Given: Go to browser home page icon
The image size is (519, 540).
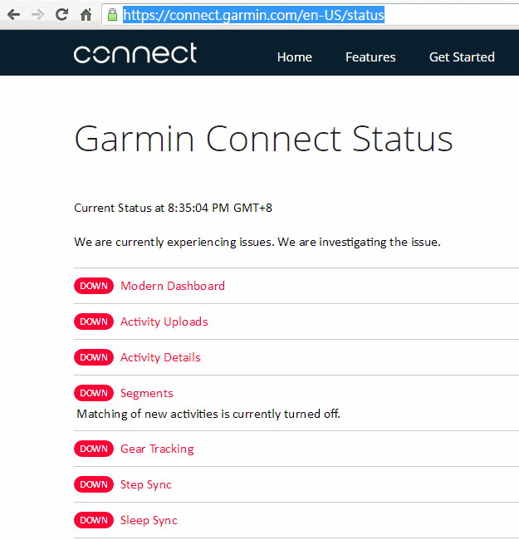Looking at the screenshot, I should point(86,14).
